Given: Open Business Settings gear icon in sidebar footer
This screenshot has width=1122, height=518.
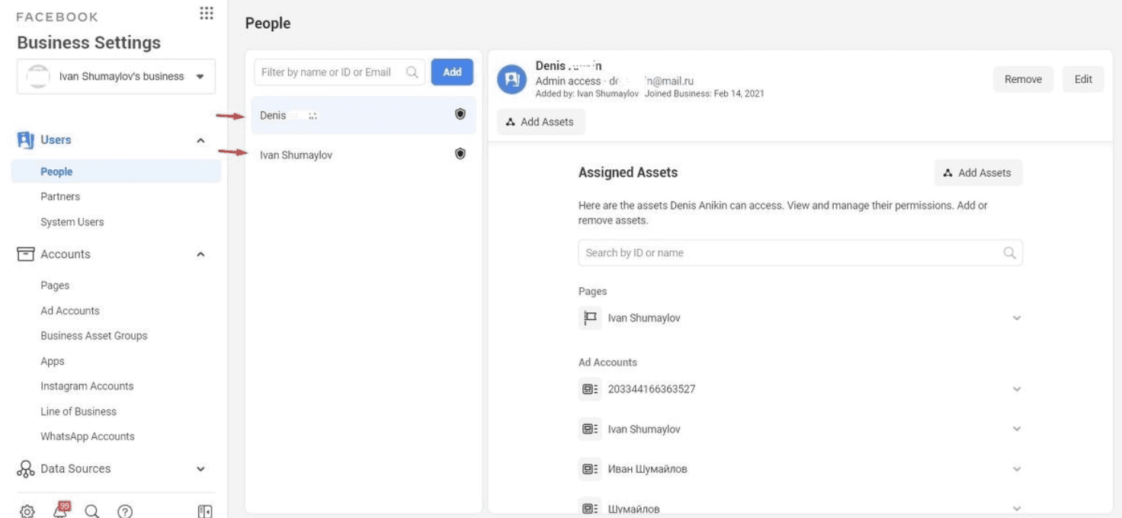Looking at the screenshot, I should point(27,511).
